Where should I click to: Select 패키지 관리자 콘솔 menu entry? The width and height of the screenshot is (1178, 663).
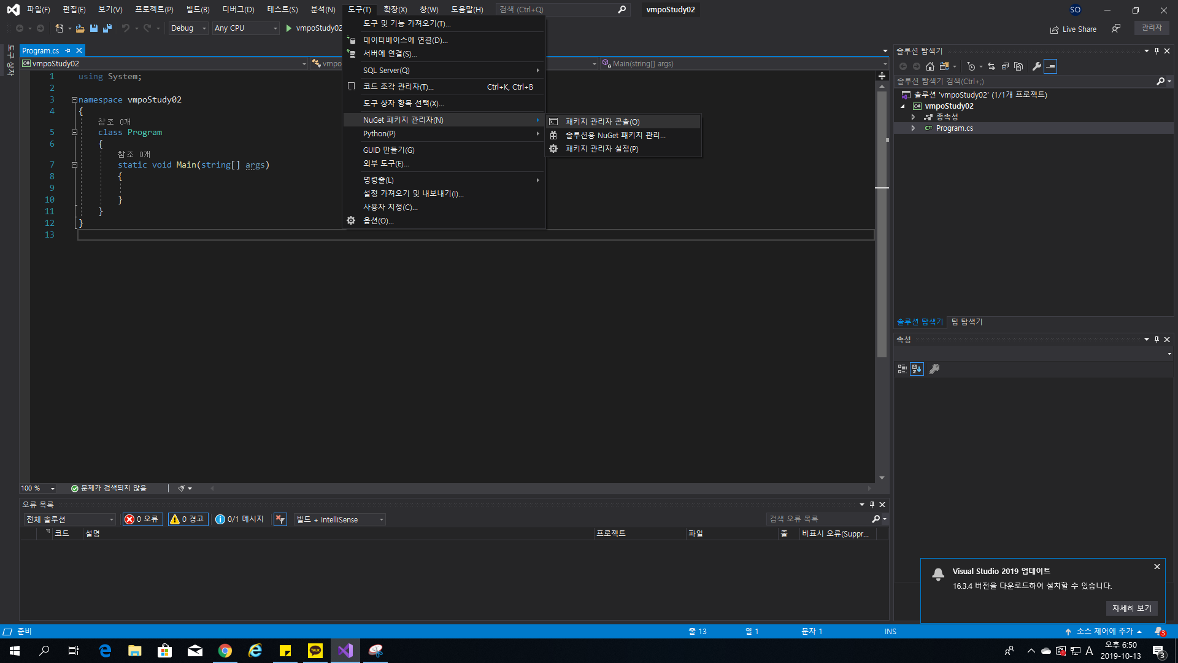coord(602,122)
